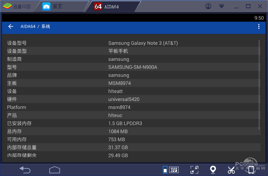Image resolution: width=268 pixels, height=176 pixels.
Task: Click the BlueStacks logo icon
Action: click(x=7, y=7)
